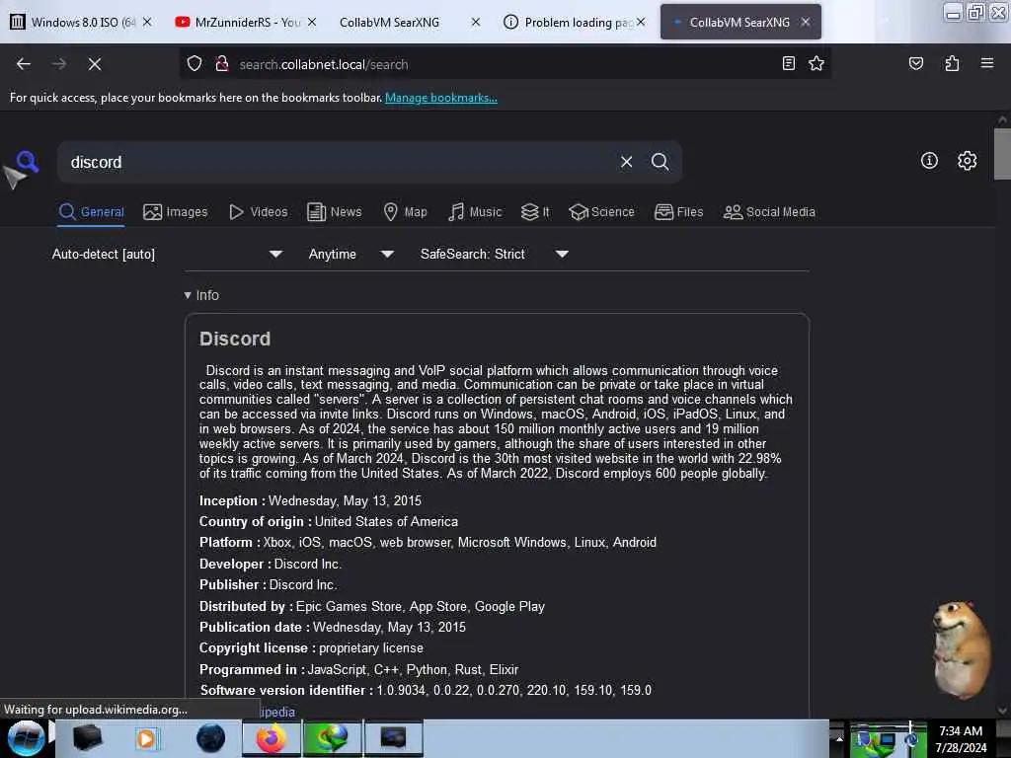Open Firefox hamburger menu
The height and width of the screenshot is (758, 1011).
pos(986,63)
